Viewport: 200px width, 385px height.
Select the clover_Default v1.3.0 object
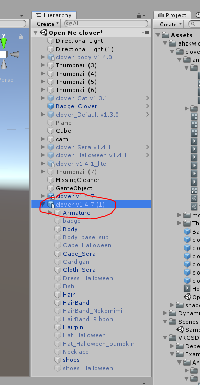tap(87, 115)
